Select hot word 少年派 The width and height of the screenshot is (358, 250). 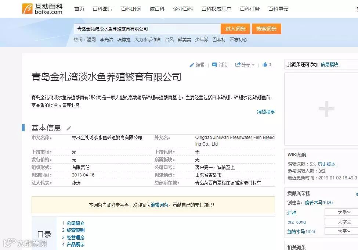202,40
